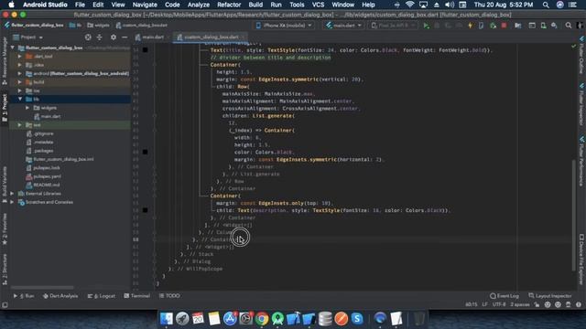Screen dimensions: 586x329
Task: Open the Flutter Outline side panel
Action: 581,55
